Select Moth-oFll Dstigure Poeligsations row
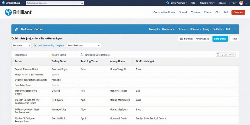 pos(125,120)
